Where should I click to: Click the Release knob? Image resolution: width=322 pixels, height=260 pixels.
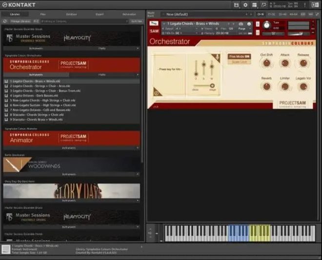coord(303,63)
